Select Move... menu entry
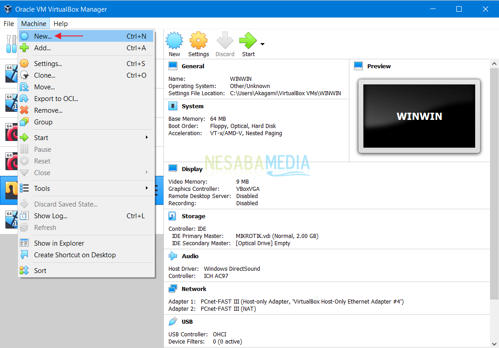This screenshot has height=348, width=499. 86,87
